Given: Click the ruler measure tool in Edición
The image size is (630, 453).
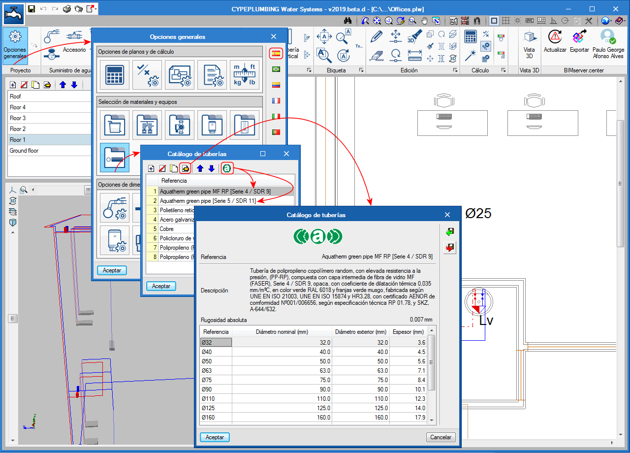Looking at the screenshot, I should [414, 55].
